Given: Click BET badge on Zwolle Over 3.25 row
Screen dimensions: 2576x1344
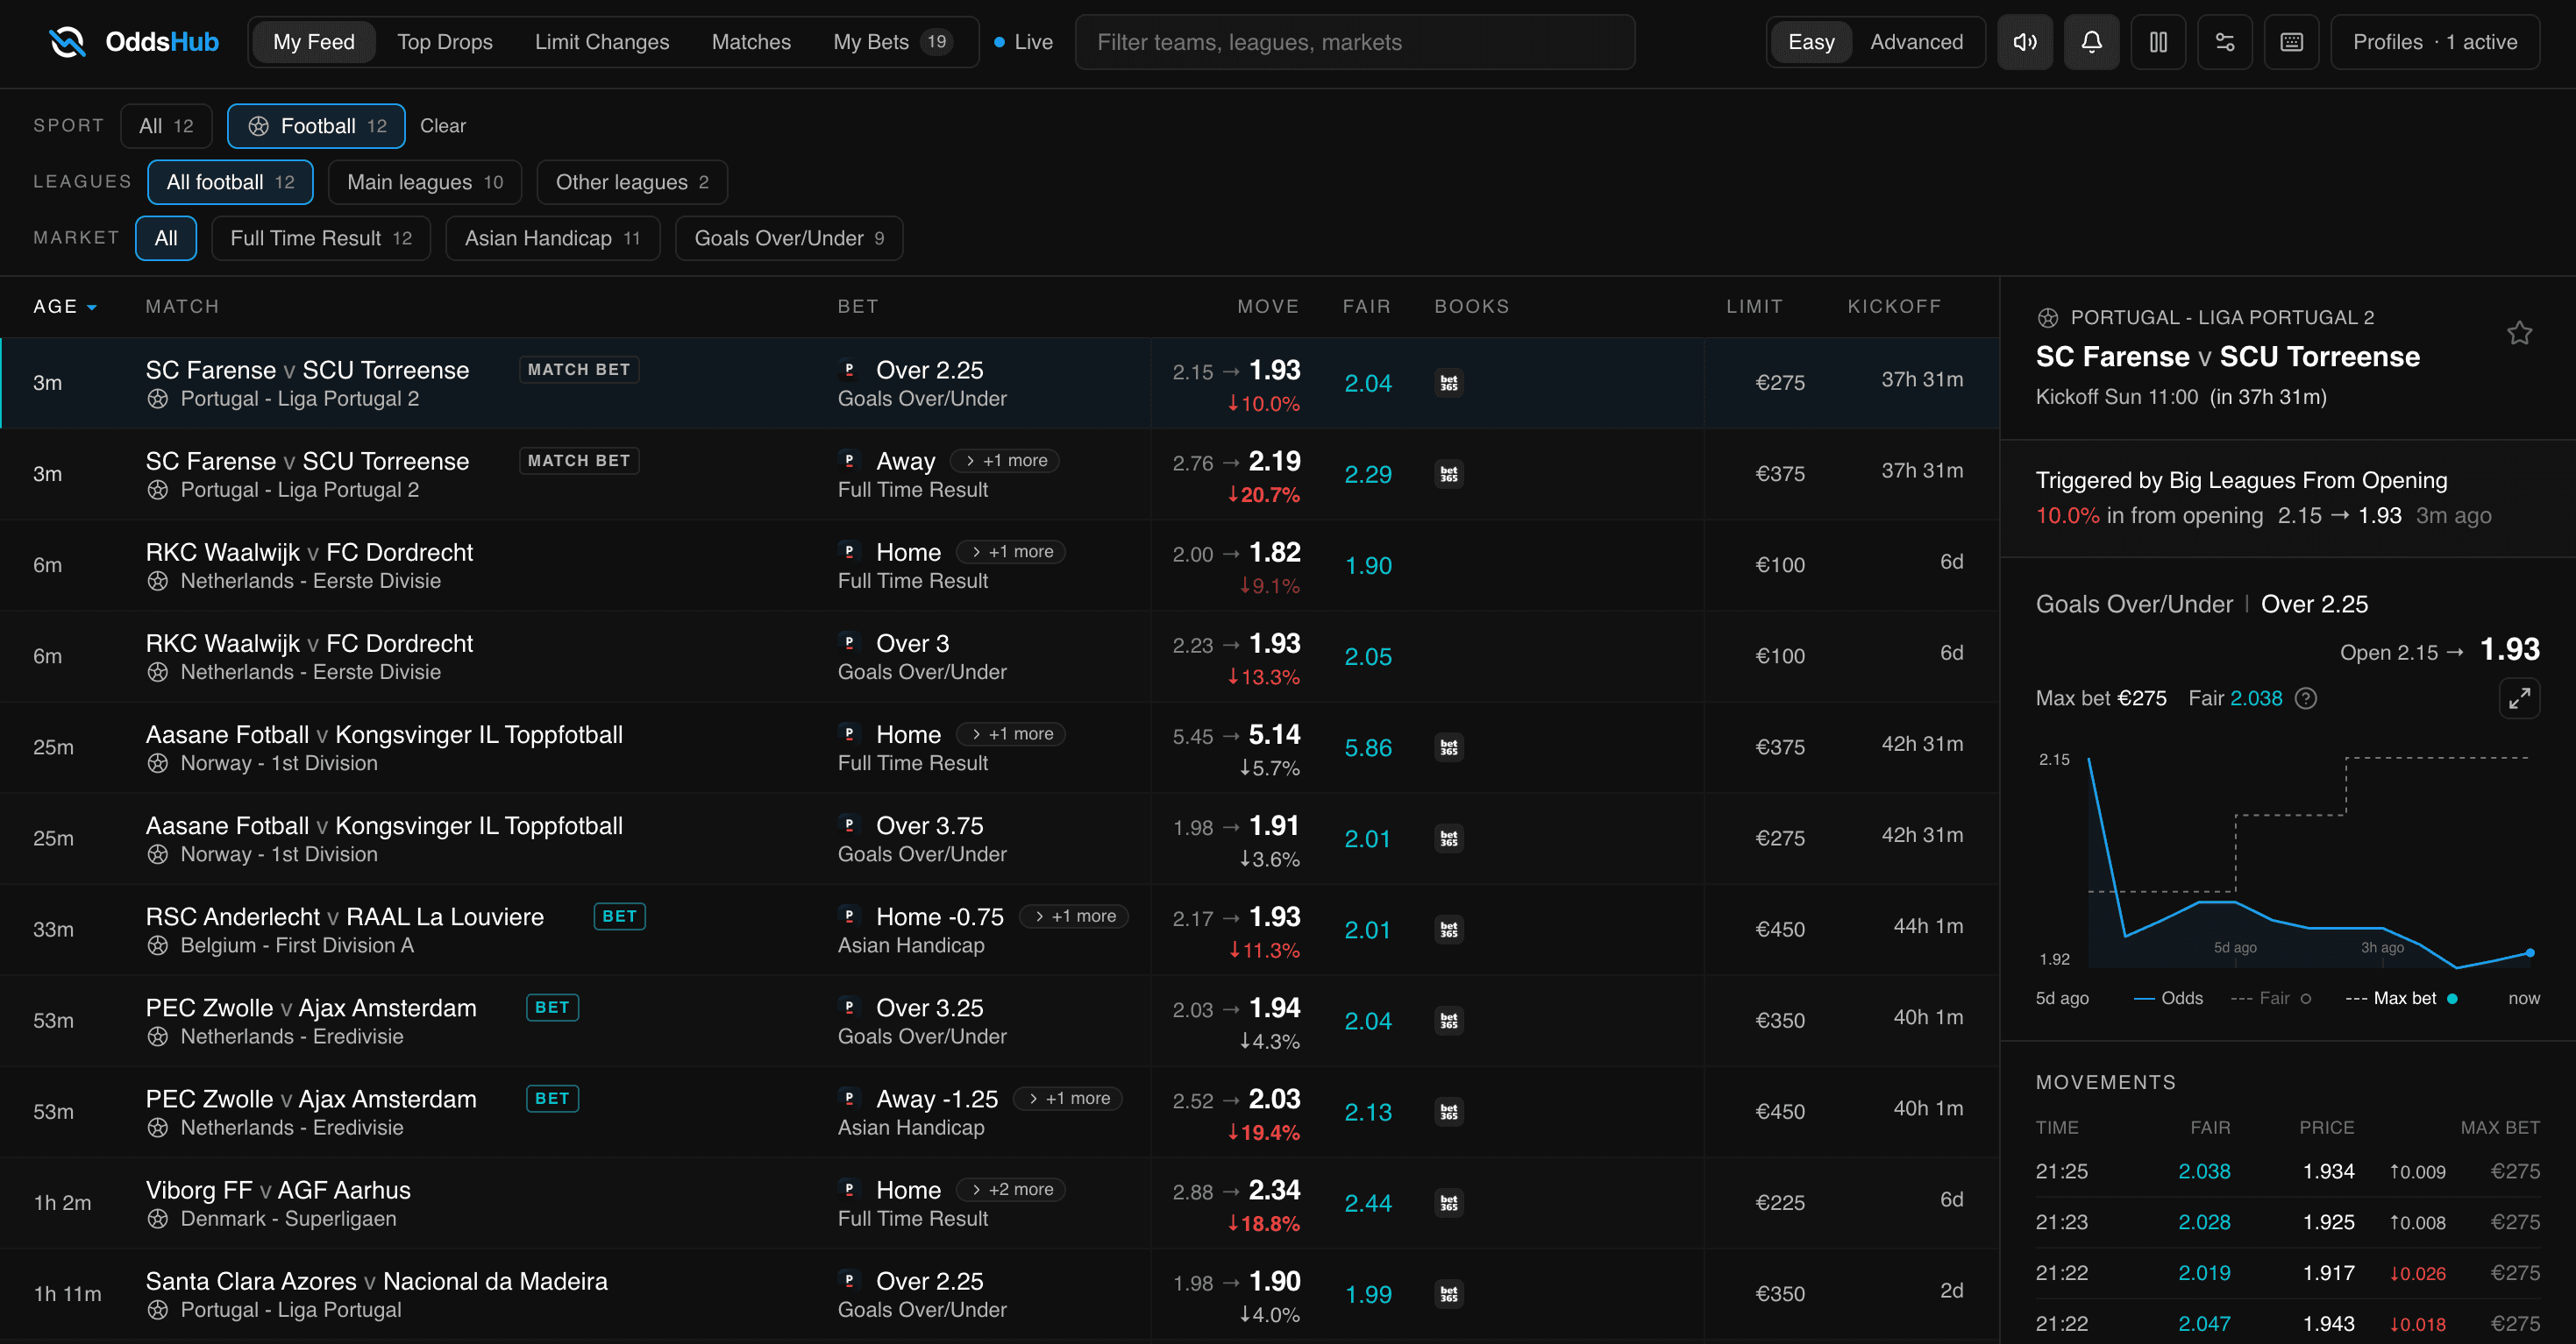Looking at the screenshot, I should click(x=552, y=1008).
